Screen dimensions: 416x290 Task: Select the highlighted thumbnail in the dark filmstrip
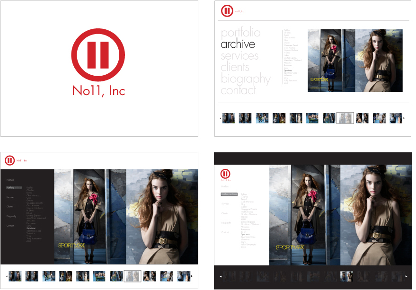pyautogui.click(x=347, y=276)
